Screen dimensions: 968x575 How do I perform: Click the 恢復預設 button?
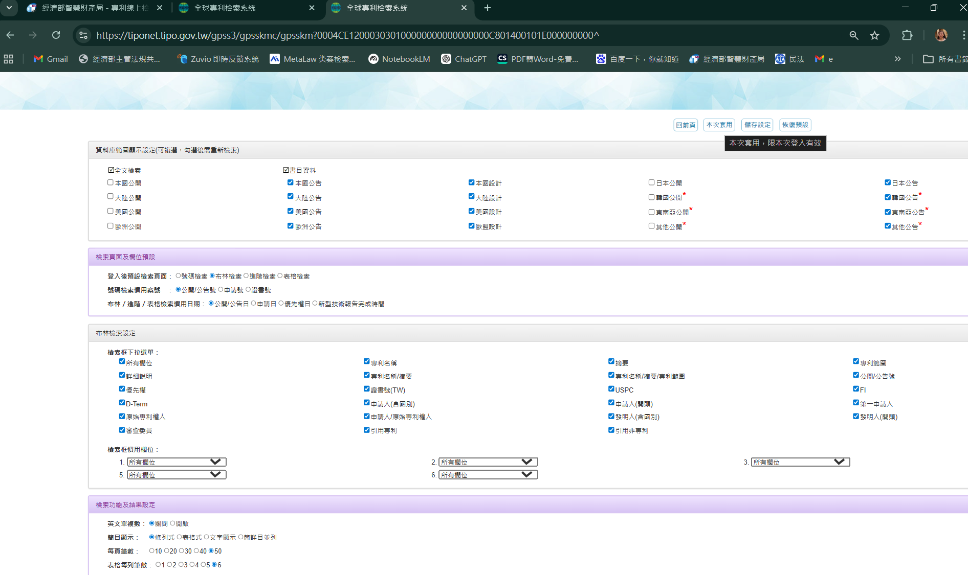[795, 125]
